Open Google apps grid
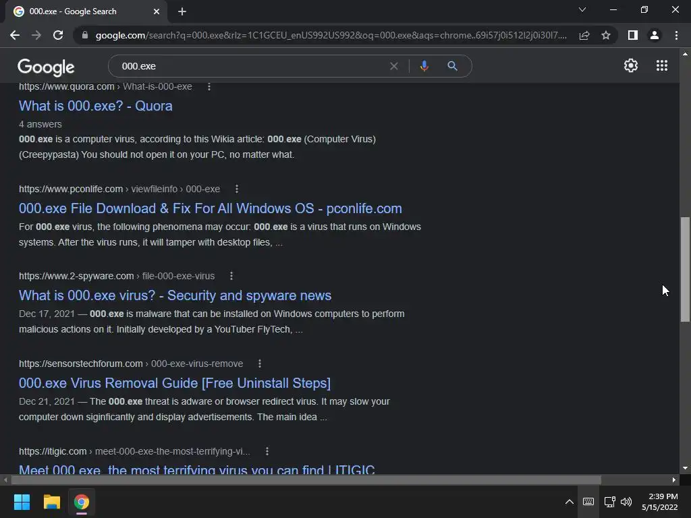Viewport: 691px width, 518px height. click(662, 65)
